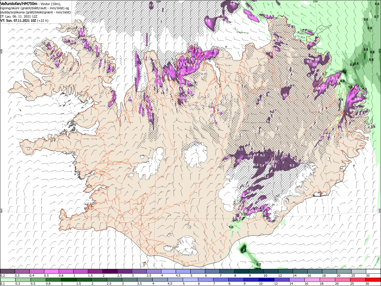Viewport: 381px width, 286px height.
Task: Select the pale green 0.1 rain scale swatch
Action: click(x=8, y=280)
